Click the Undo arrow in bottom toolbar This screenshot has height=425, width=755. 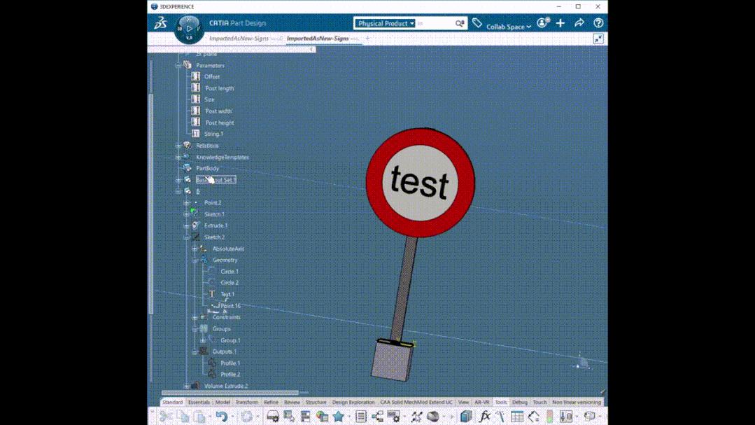pyautogui.click(x=221, y=417)
